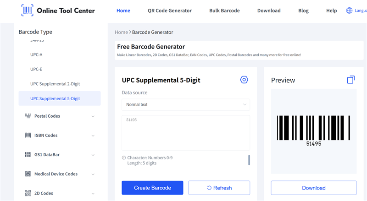Select UPC-A barcode type

point(36,55)
